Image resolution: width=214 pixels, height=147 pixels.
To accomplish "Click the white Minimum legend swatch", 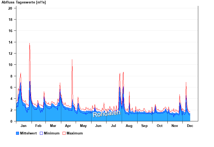I will [x=41, y=133].
